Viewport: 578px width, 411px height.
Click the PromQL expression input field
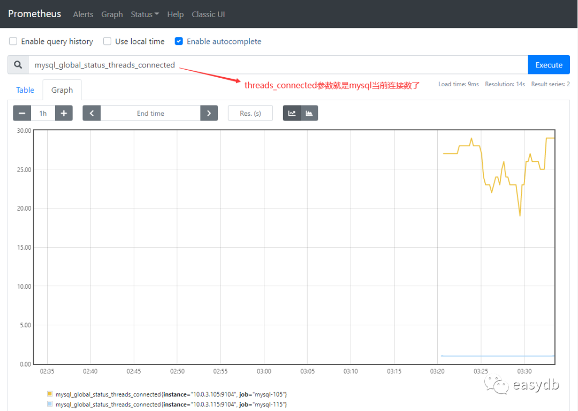pos(277,65)
